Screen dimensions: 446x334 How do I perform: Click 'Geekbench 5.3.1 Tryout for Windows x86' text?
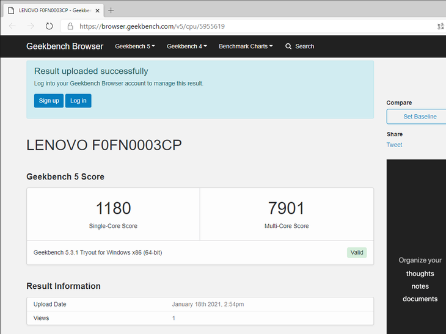[x=98, y=252]
